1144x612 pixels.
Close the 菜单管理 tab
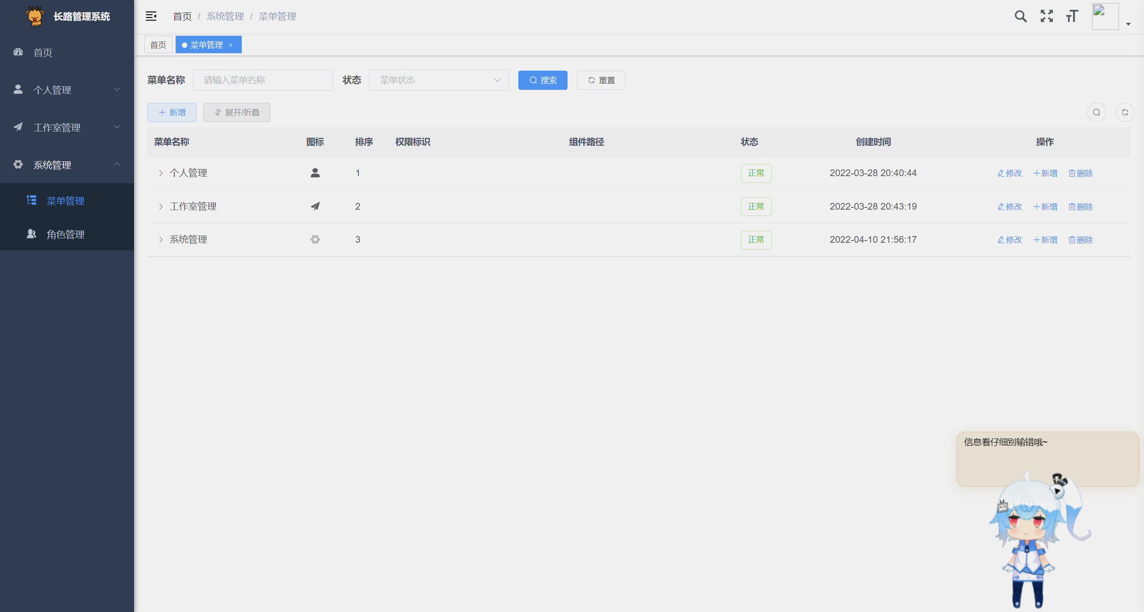pos(231,45)
